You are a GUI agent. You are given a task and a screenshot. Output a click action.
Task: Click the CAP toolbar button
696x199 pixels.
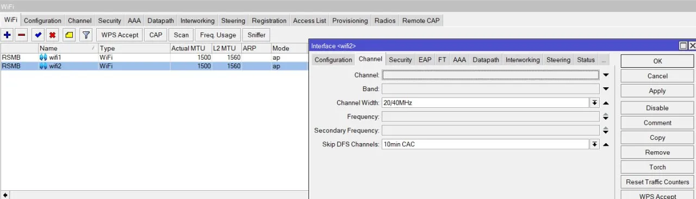tap(156, 35)
